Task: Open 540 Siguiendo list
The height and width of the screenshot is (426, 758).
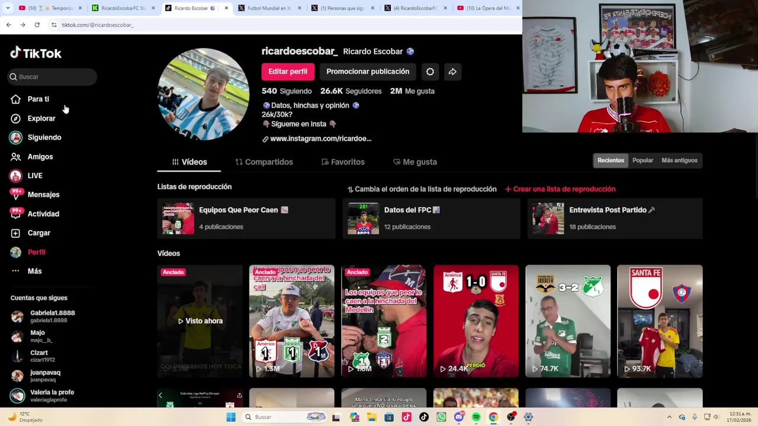Action: click(x=287, y=91)
